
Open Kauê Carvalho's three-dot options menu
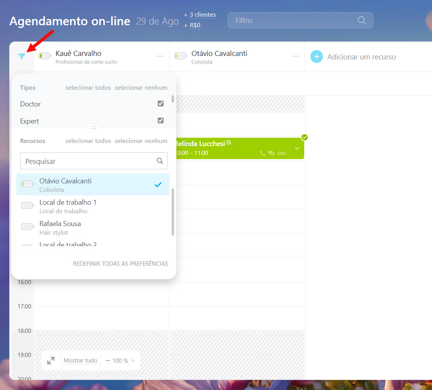(160, 57)
